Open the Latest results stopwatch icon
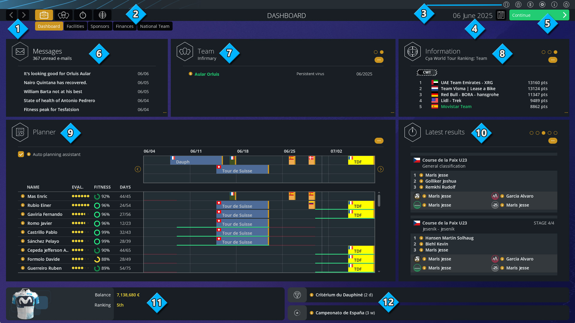The width and height of the screenshot is (575, 323). (x=413, y=132)
